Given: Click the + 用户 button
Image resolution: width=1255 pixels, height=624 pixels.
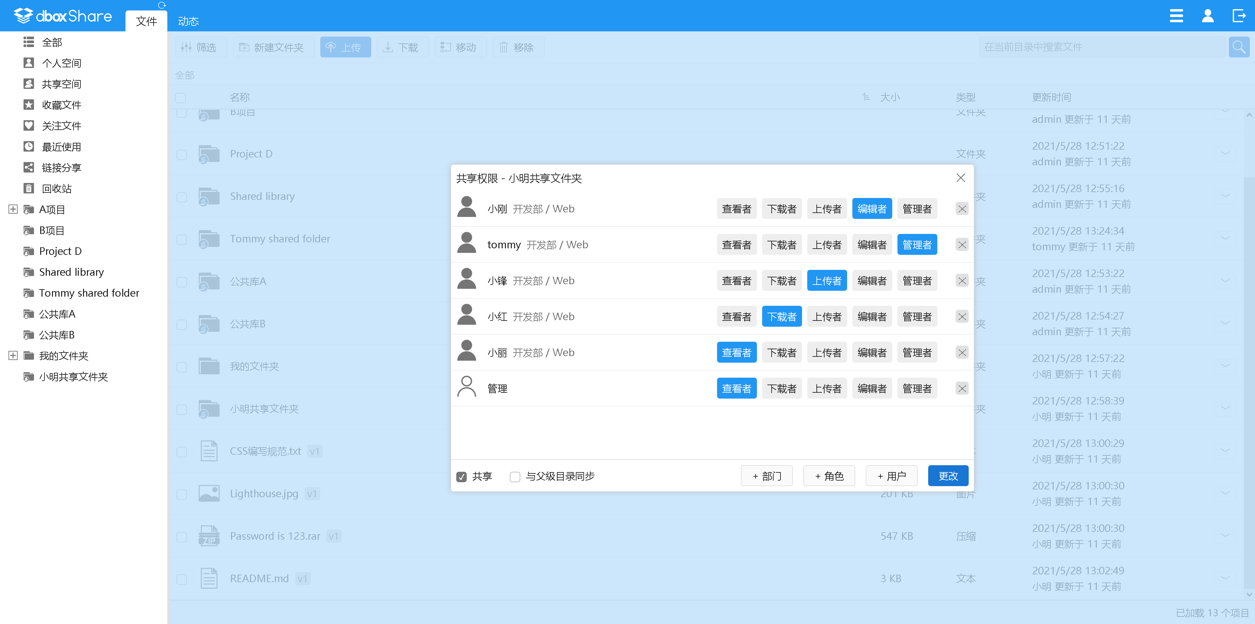Looking at the screenshot, I should click(x=891, y=476).
